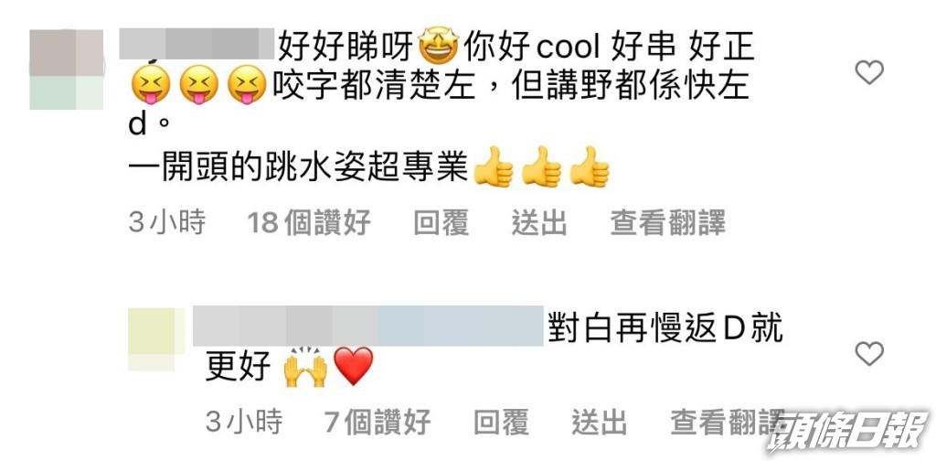This screenshot has height=461, width=936.
Task: Open the 7個讚好 likes list
Action: tap(378, 423)
